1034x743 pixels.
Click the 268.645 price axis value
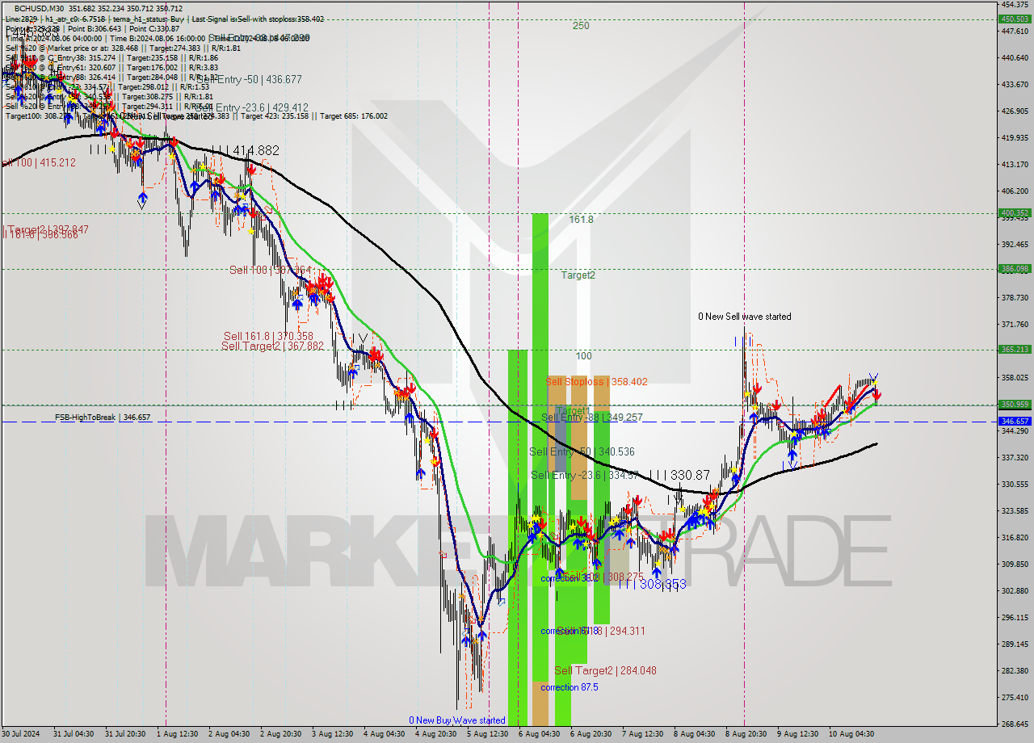point(1015,724)
